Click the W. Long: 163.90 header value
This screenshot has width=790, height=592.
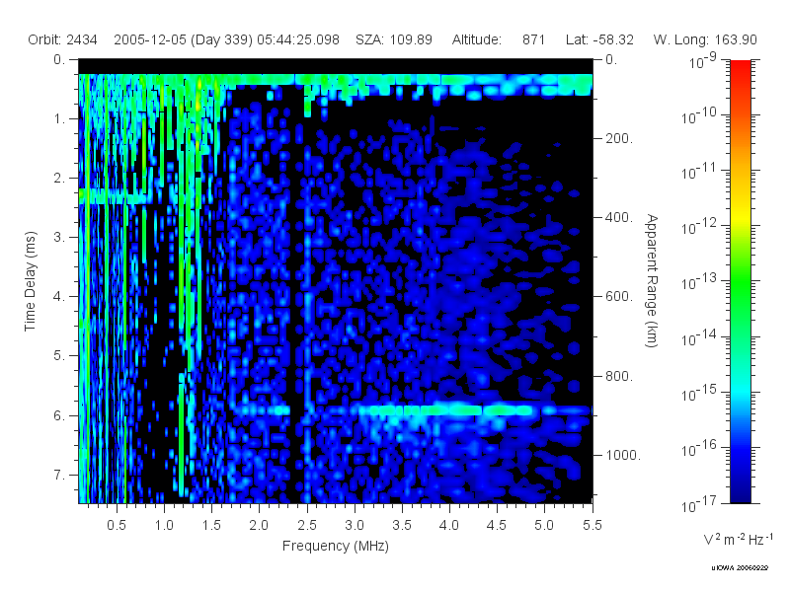(705, 39)
